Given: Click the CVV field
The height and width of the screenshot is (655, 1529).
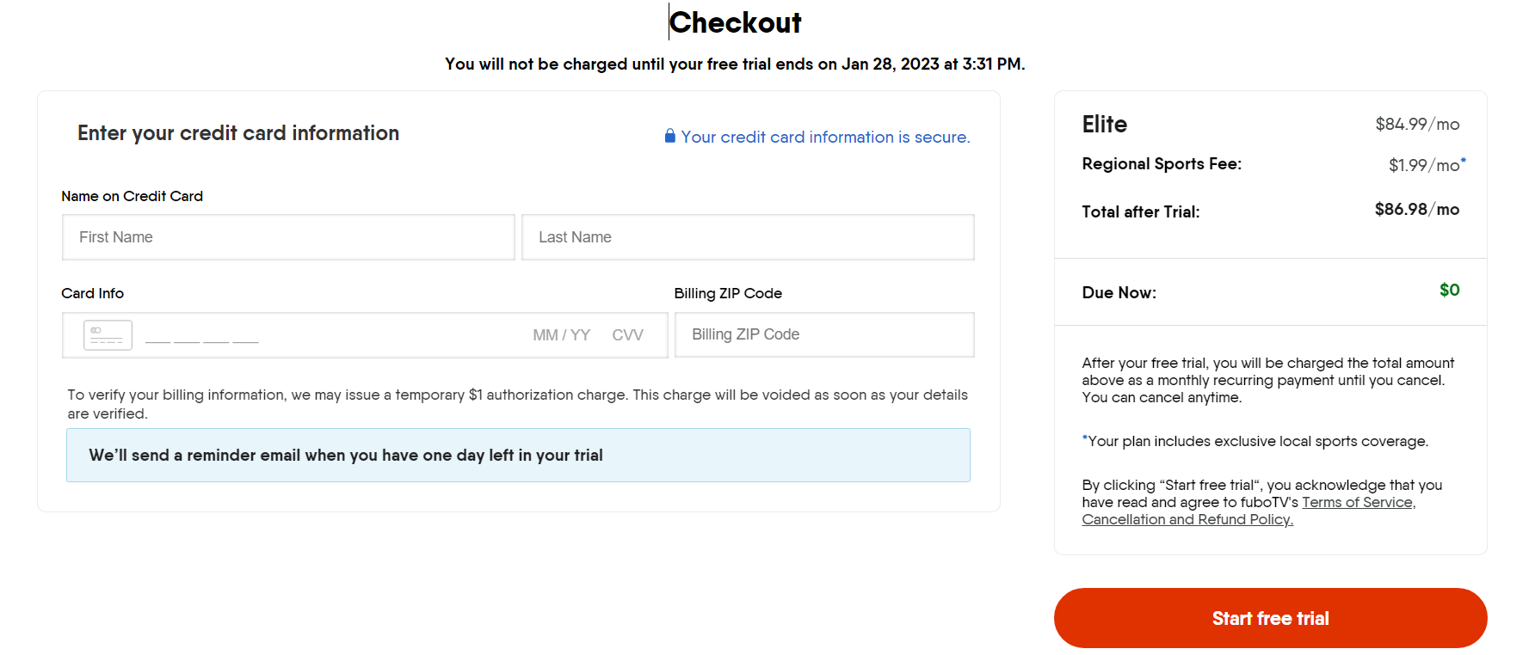Looking at the screenshot, I should 627,335.
